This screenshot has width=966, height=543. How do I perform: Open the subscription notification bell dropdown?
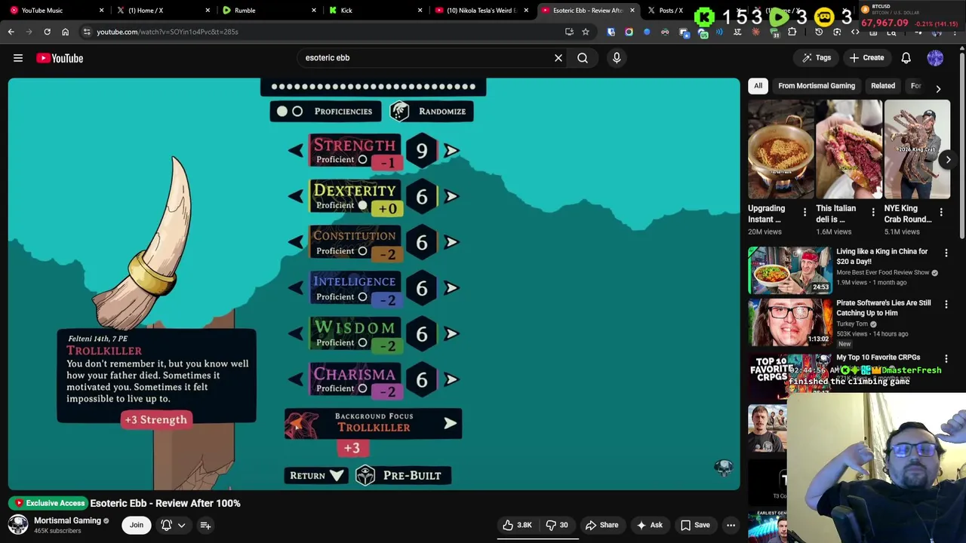pyautogui.click(x=173, y=525)
